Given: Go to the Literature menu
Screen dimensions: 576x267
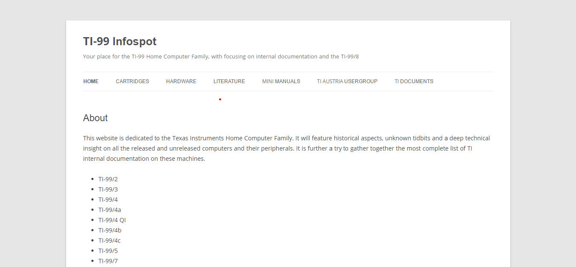Looking at the screenshot, I should (x=229, y=81).
